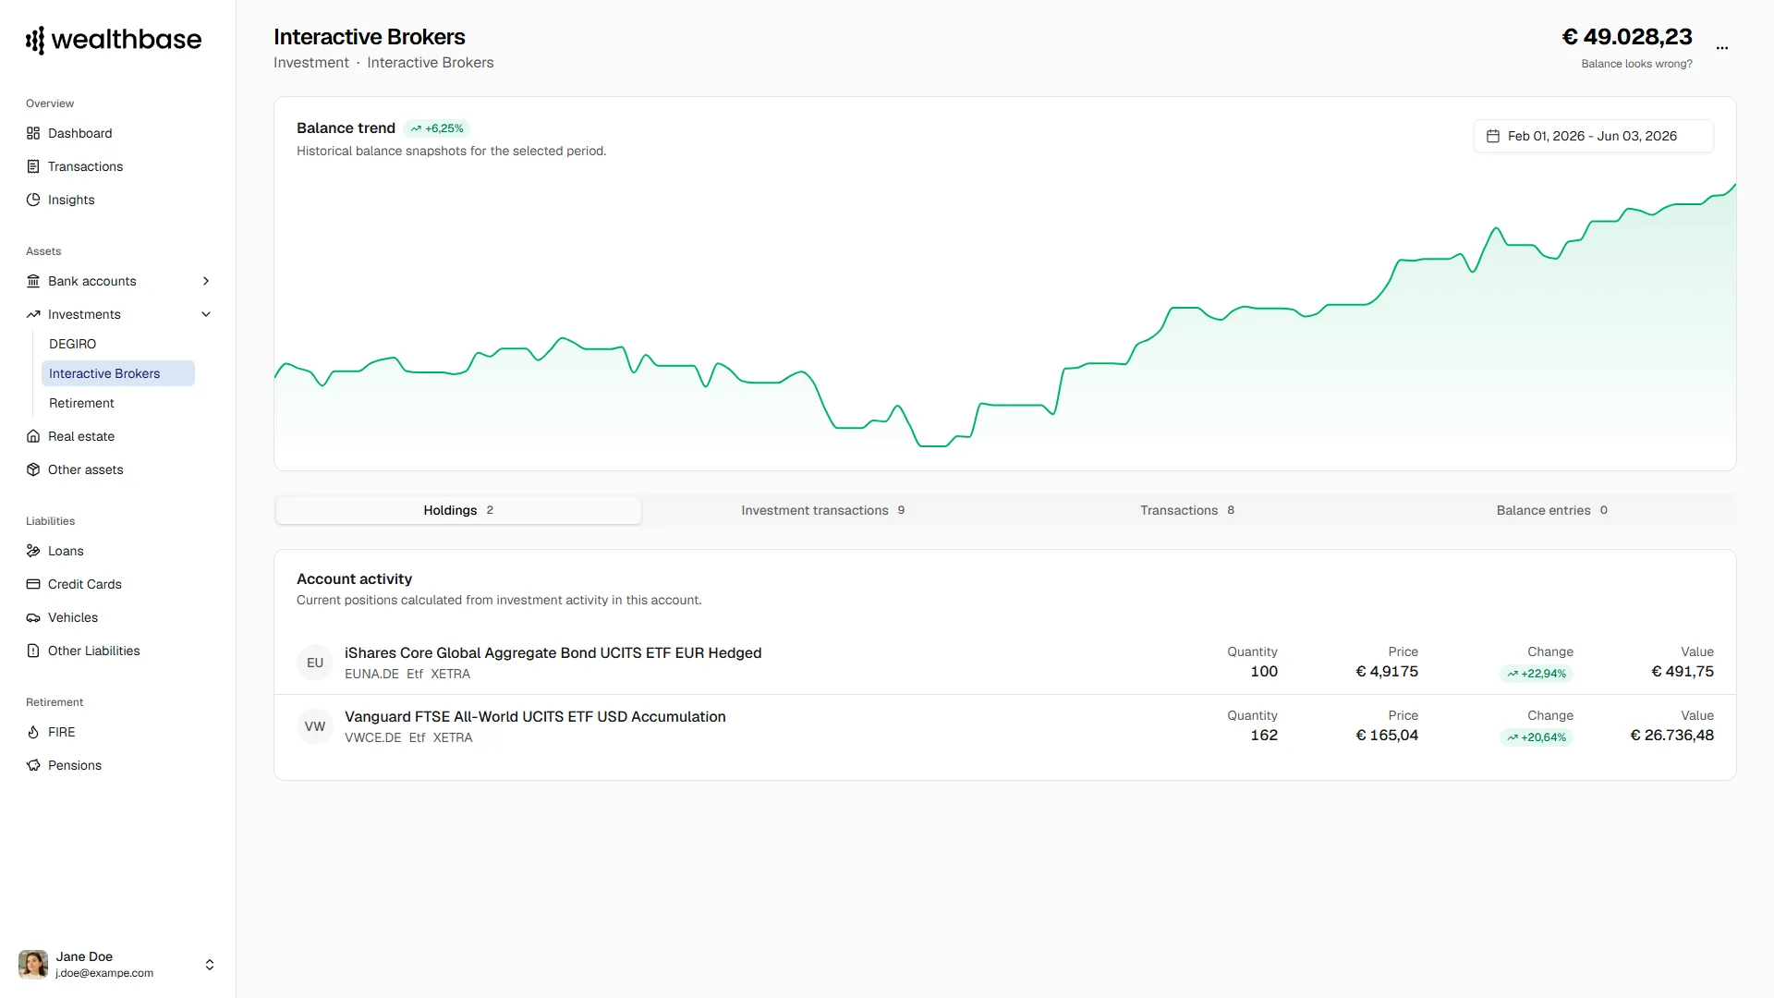The width and height of the screenshot is (1774, 998).
Task: Click the Vehicles car icon
Action: [33, 617]
